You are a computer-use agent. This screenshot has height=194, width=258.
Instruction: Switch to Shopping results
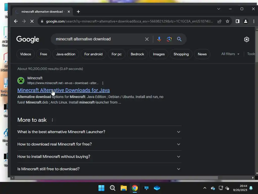tap(181, 54)
